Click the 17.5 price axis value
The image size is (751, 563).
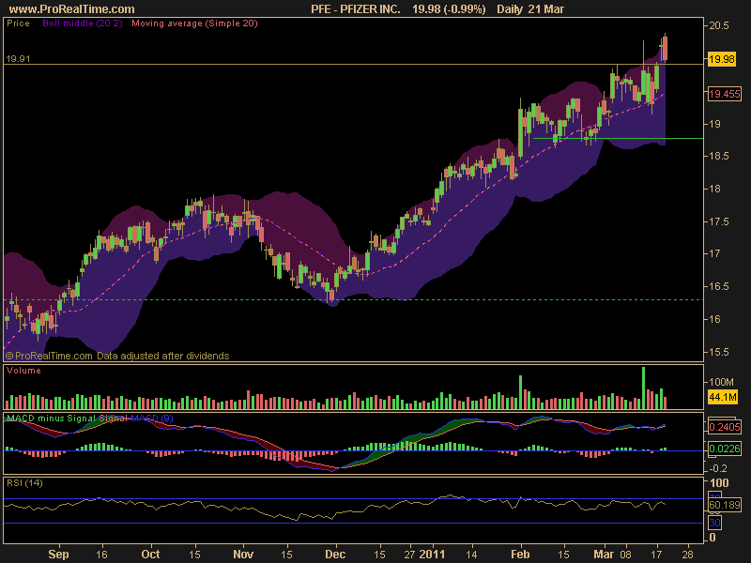click(x=719, y=221)
